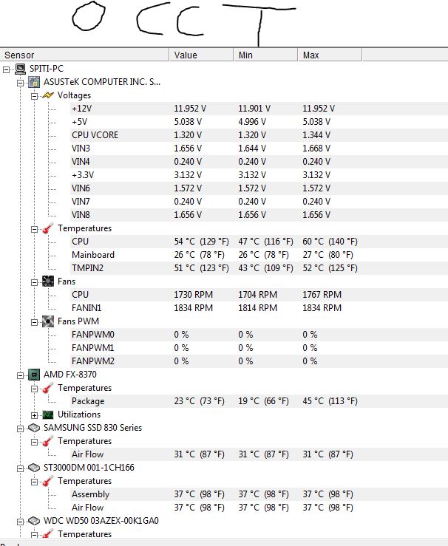
Task: Collapse the SAMSUNG SSD 830 Series node
Action: pyautogui.click(x=21, y=429)
